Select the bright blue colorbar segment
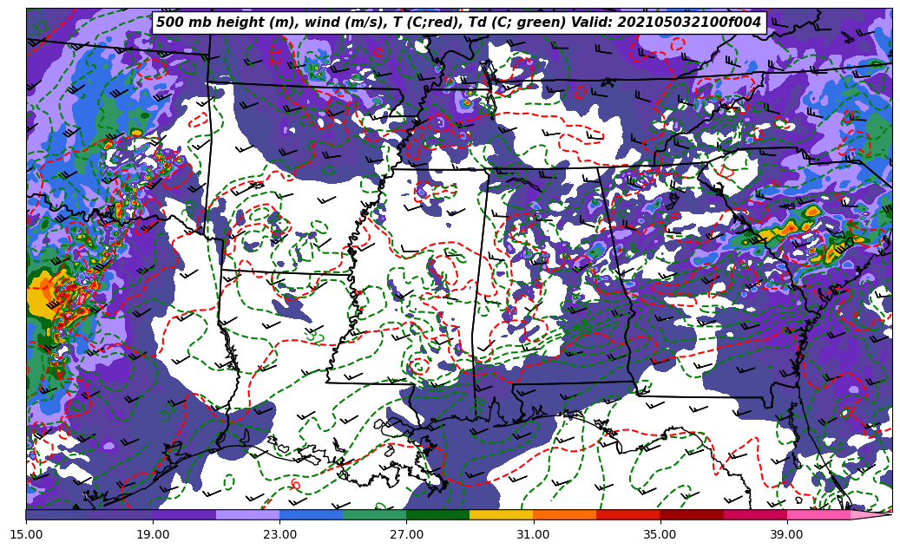Viewport: 900px width, 549px height. 311,514
